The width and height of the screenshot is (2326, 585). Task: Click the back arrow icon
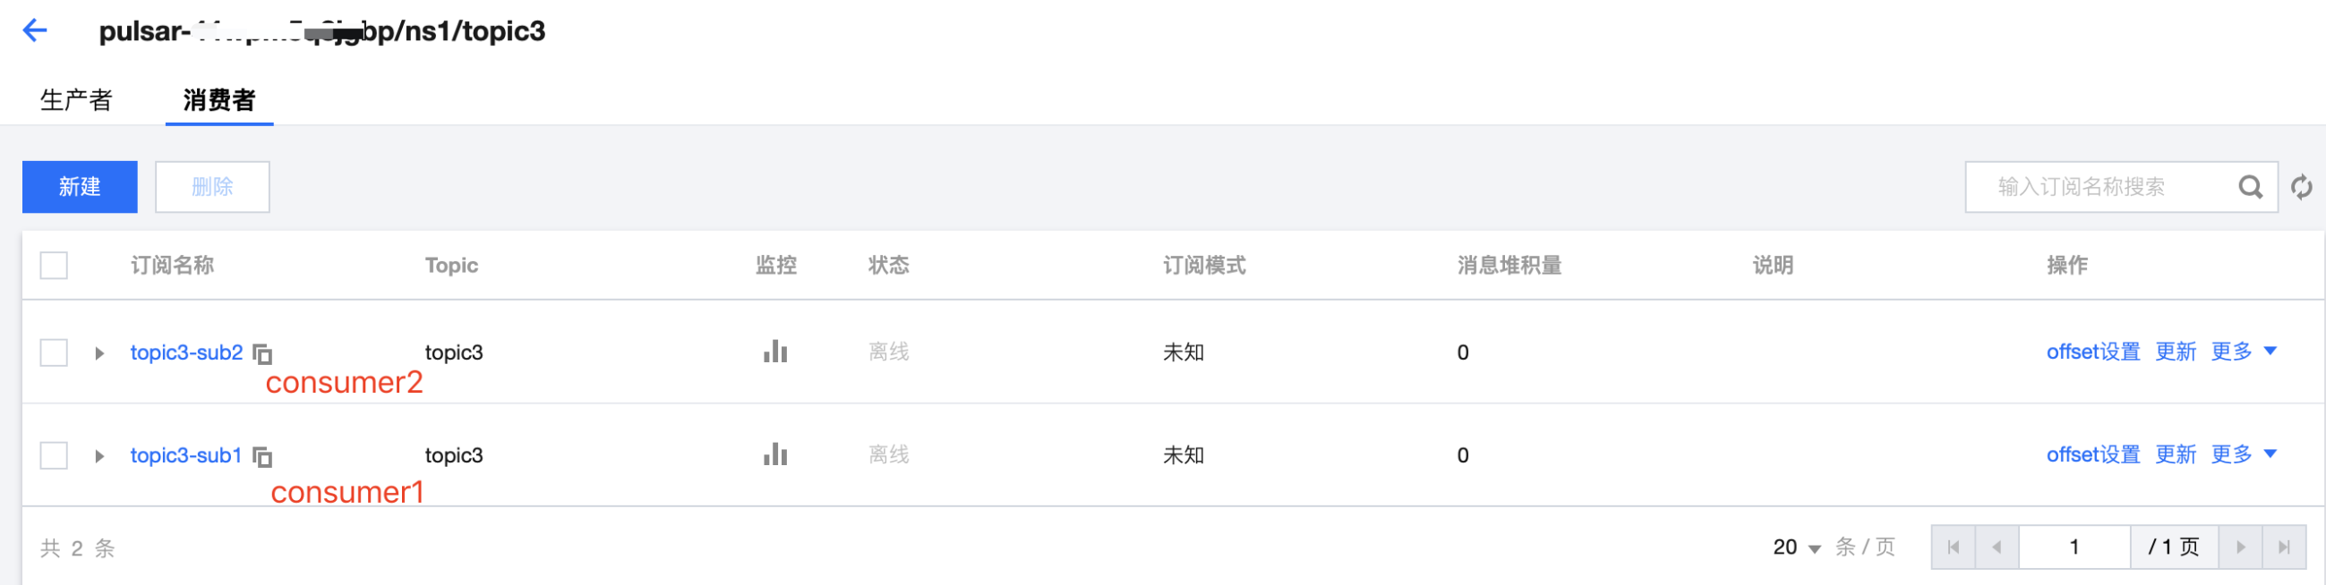coord(35,30)
